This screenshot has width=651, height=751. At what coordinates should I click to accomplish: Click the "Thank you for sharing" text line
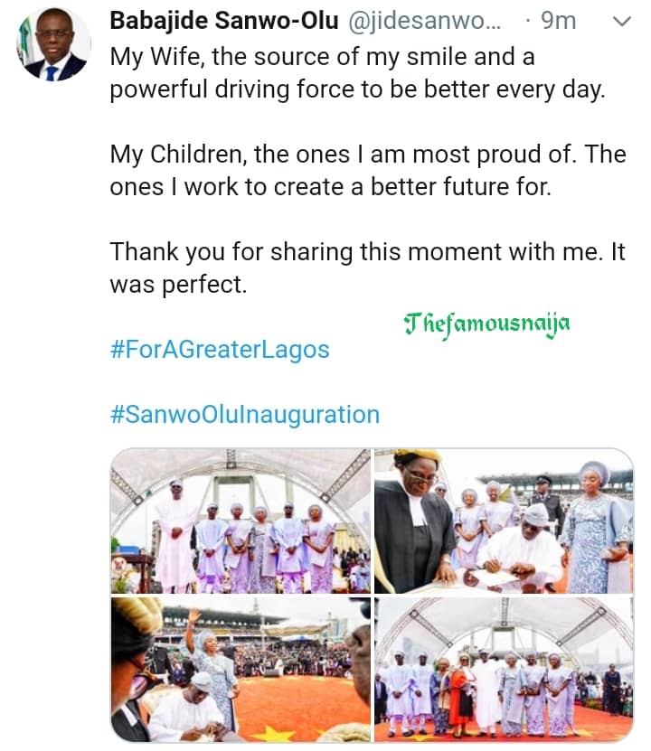point(368,252)
